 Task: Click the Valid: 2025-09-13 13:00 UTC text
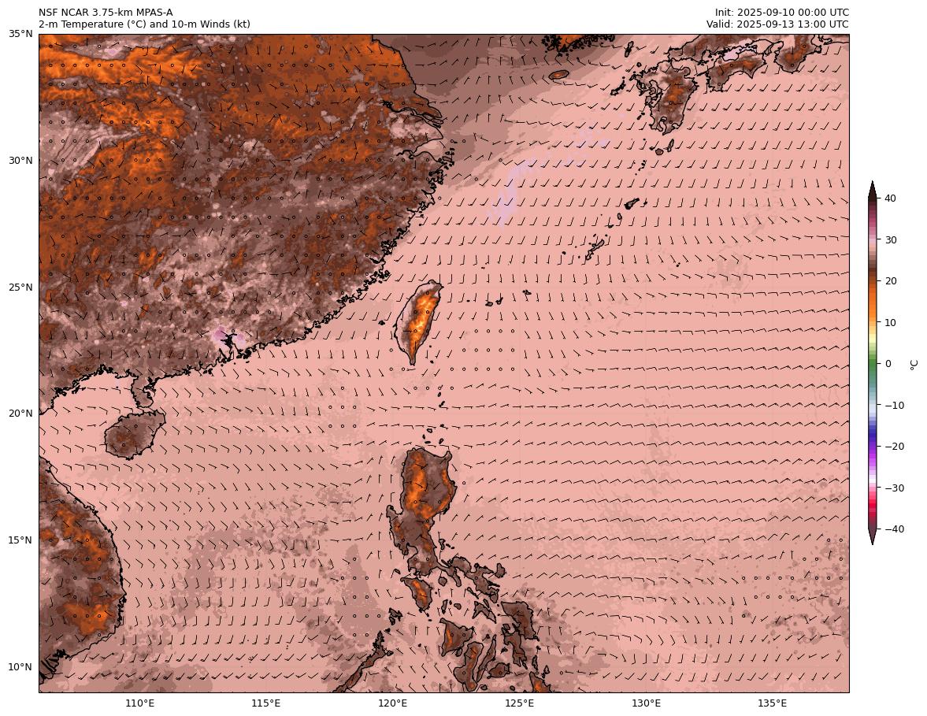tap(777, 24)
